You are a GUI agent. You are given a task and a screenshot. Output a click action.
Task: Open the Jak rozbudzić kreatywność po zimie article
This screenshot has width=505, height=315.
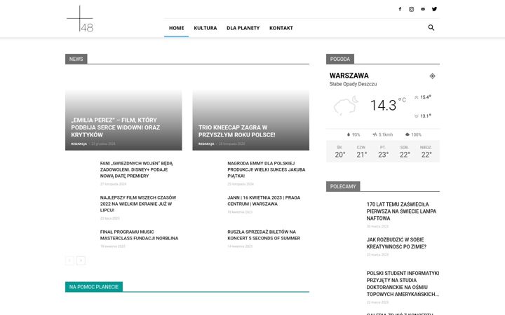pos(396,243)
